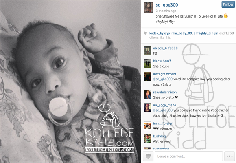Image resolution: width=236 pixels, height=163 pixels.
Task: Open mia_baby_09 liker profile
Action: (x=181, y=33)
